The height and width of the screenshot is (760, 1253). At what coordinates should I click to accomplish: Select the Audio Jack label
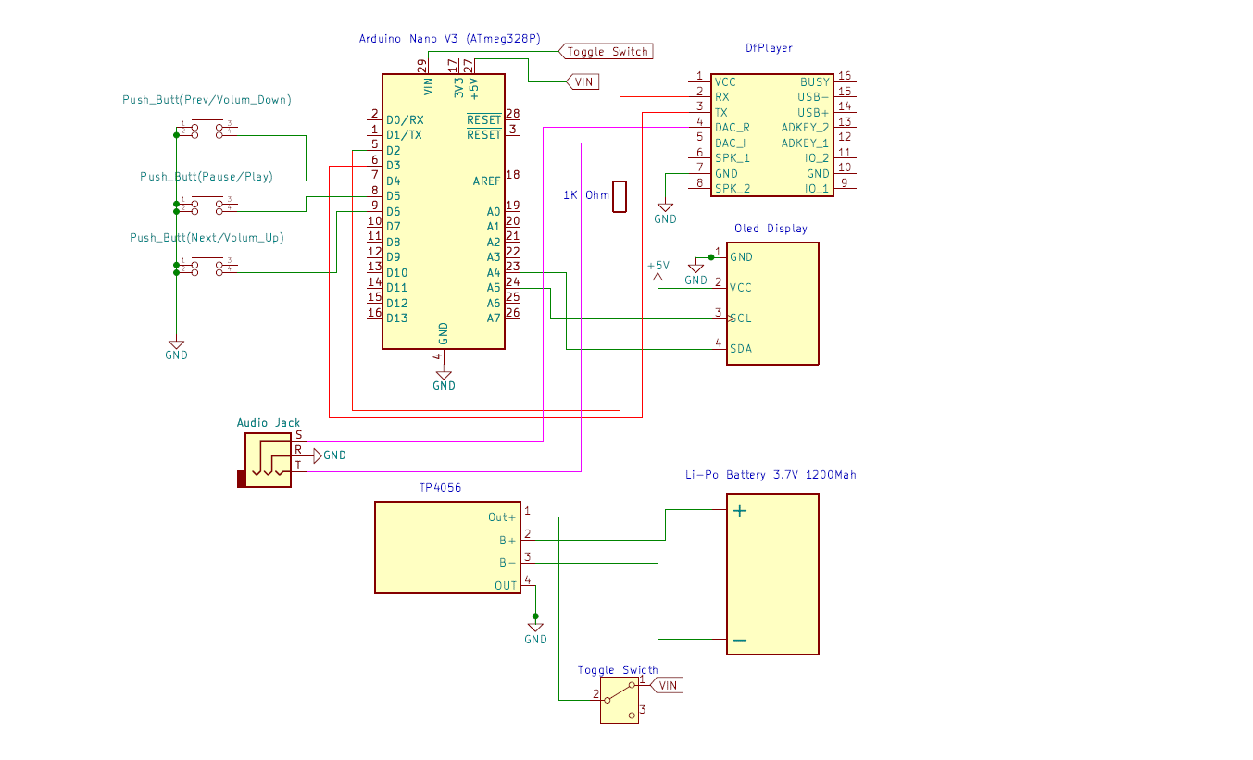pyautogui.click(x=269, y=422)
